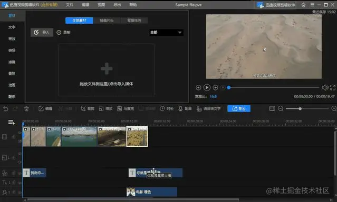Select the 裁剪 crop tool
The width and height of the screenshot is (337, 202).
tap(87, 109)
